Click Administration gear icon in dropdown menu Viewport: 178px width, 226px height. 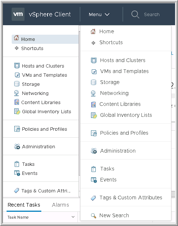(x=94, y=151)
